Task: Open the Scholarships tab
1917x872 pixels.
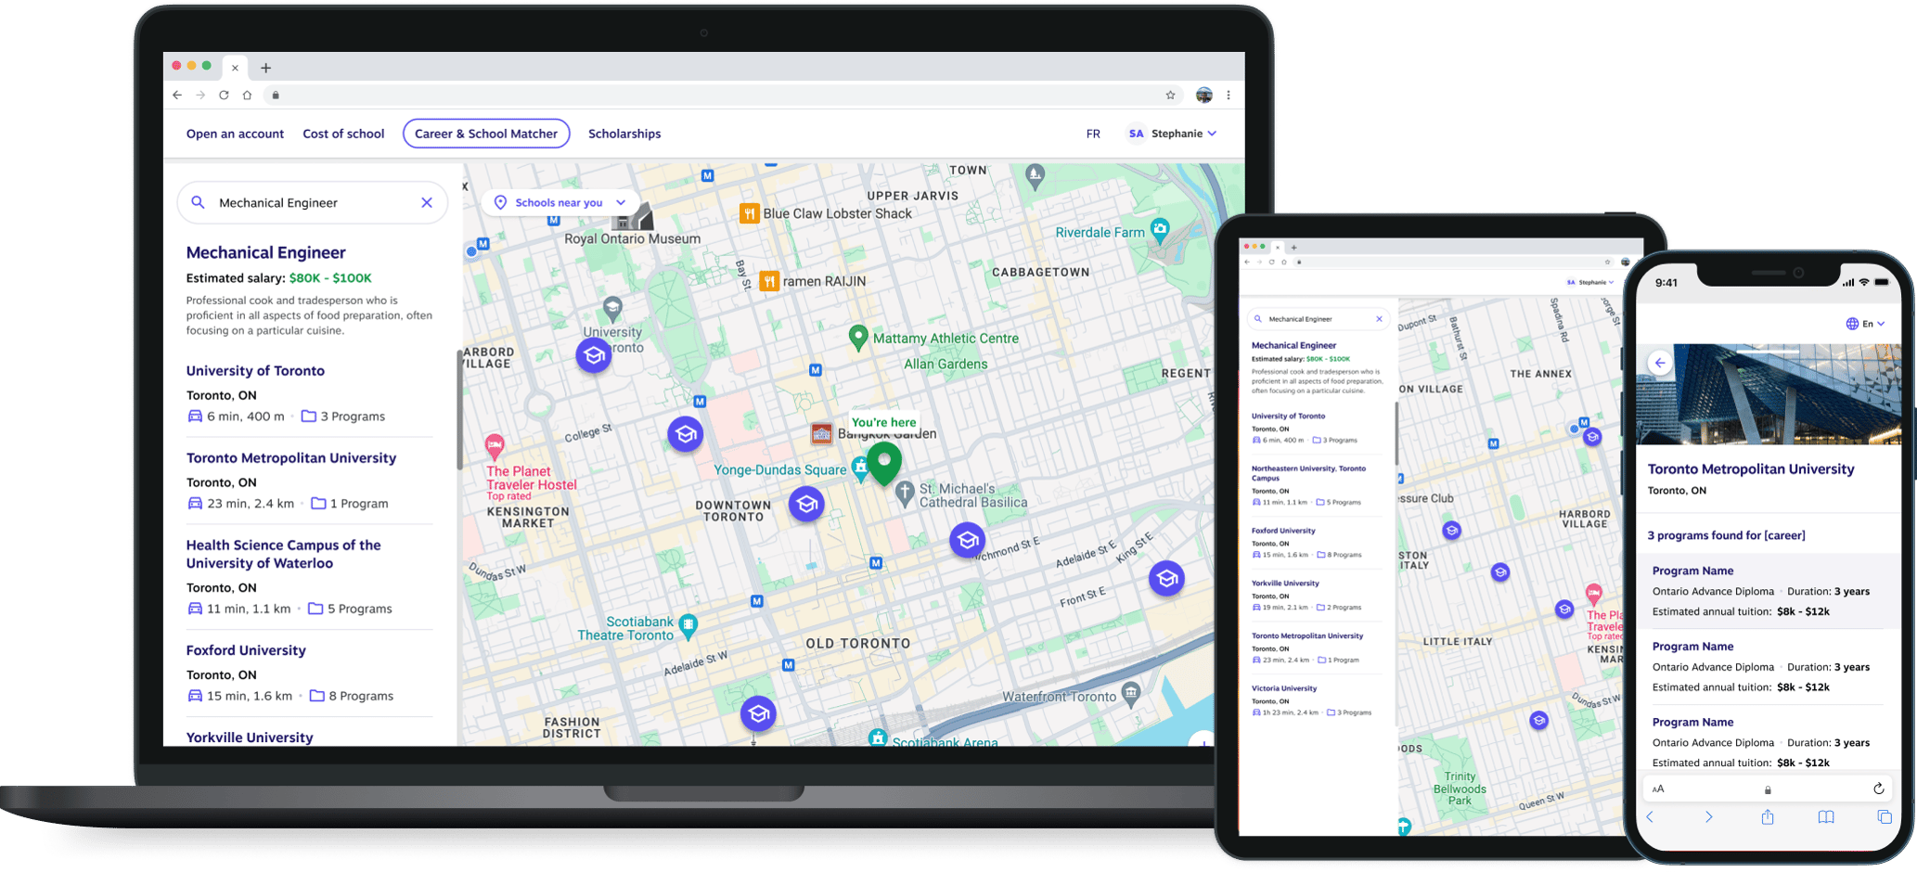Action: pos(624,134)
